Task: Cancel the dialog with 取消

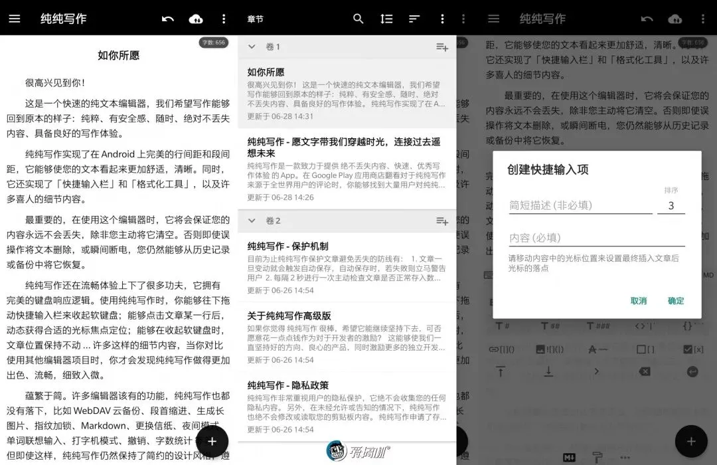Action: (x=639, y=301)
